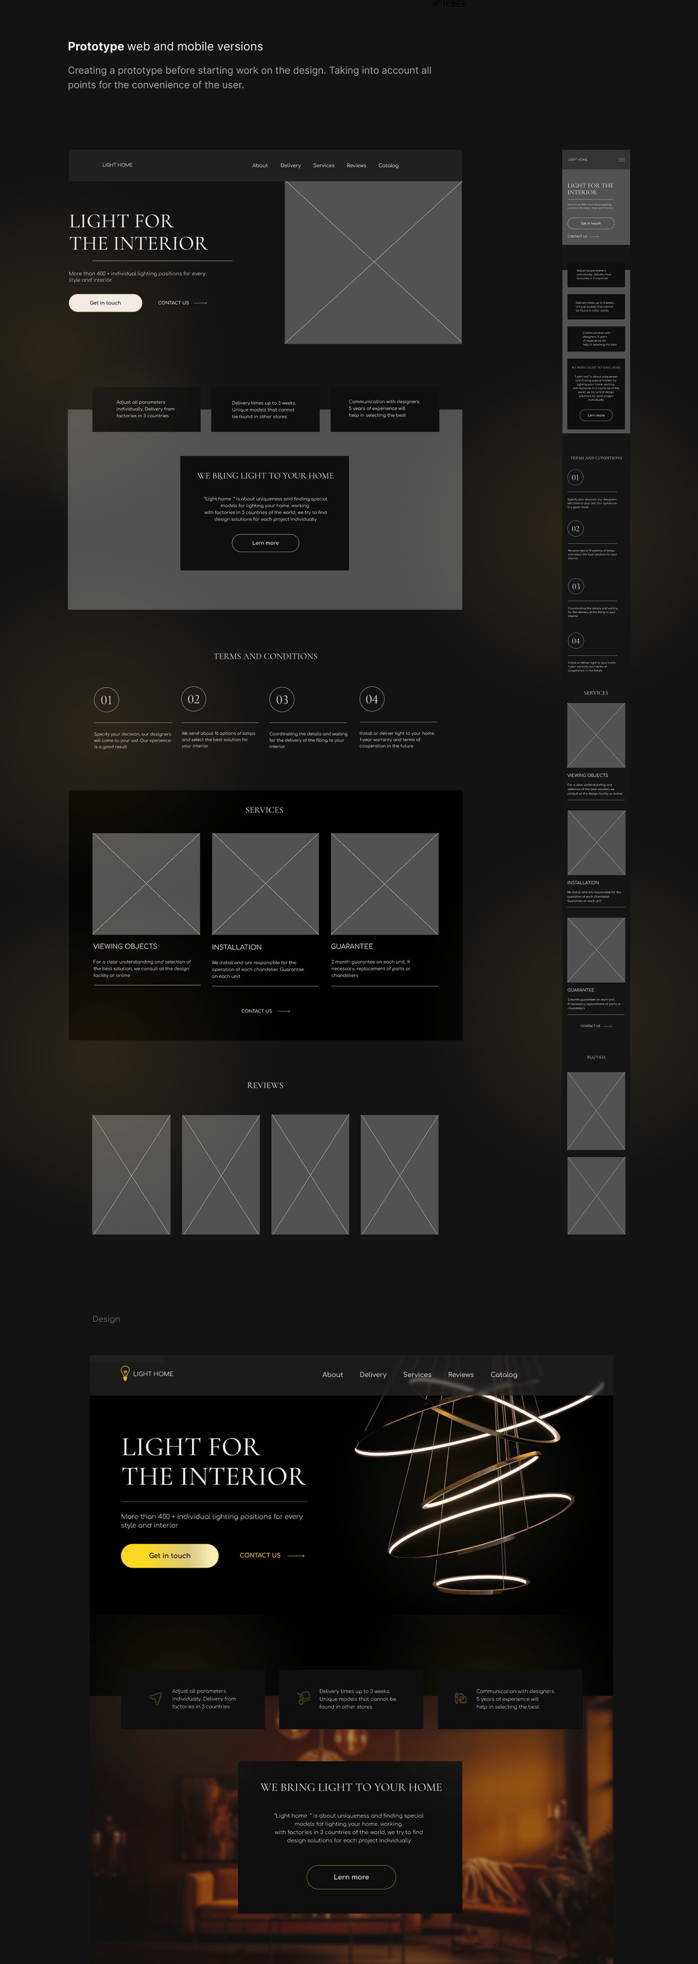The width and height of the screenshot is (698, 1964).
Task: Click the white 'Get in touch' button in the desktop wireframe
Action: (105, 303)
